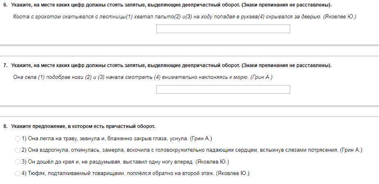
Task: Pick radio option 3 starting 'Он дошёл до края'
Action: point(18,162)
